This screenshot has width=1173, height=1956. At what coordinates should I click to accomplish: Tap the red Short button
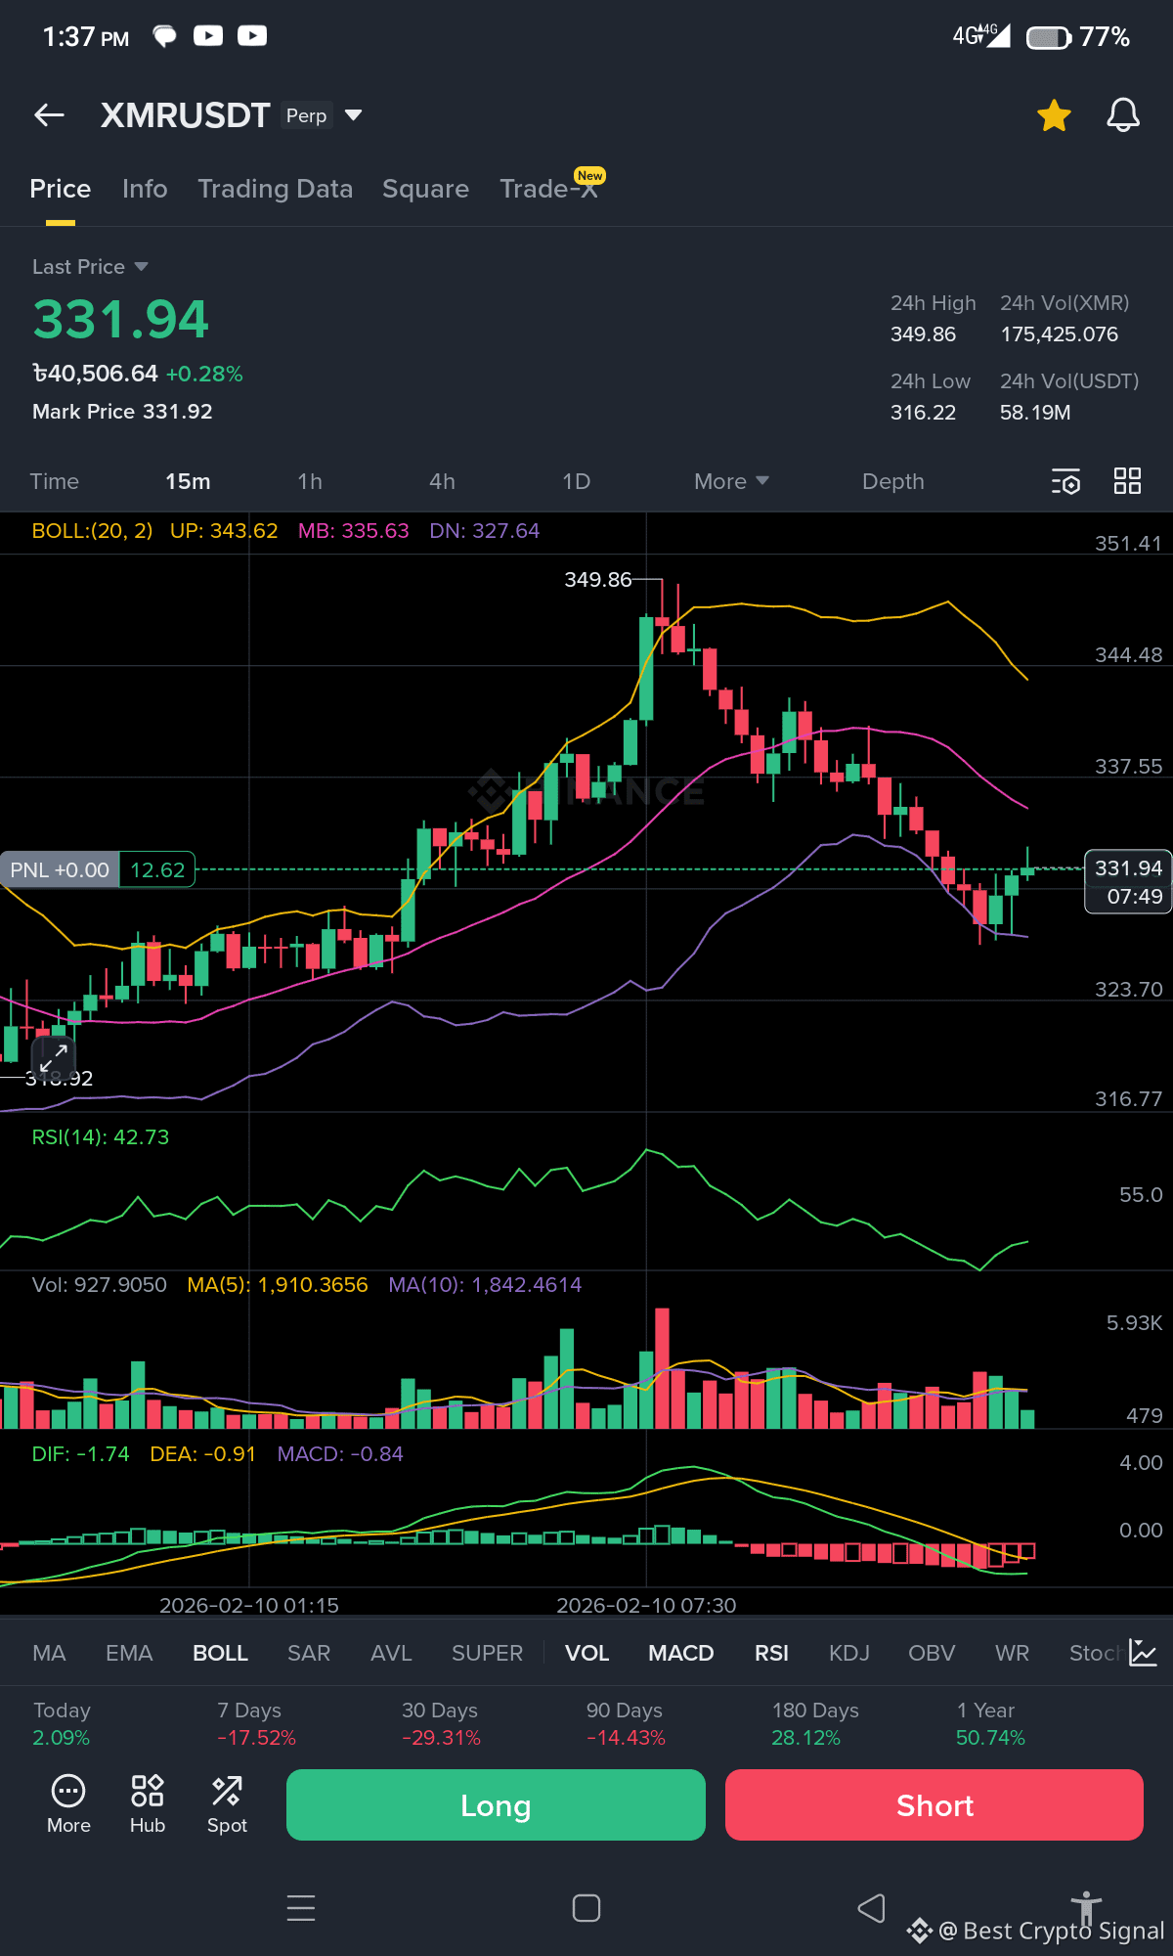[934, 1805]
